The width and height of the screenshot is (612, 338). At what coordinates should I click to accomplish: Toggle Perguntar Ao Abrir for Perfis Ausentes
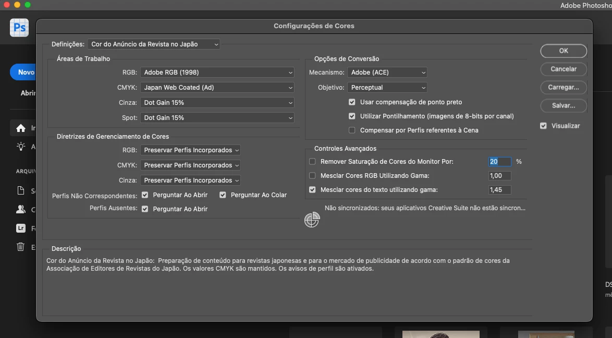point(145,209)
